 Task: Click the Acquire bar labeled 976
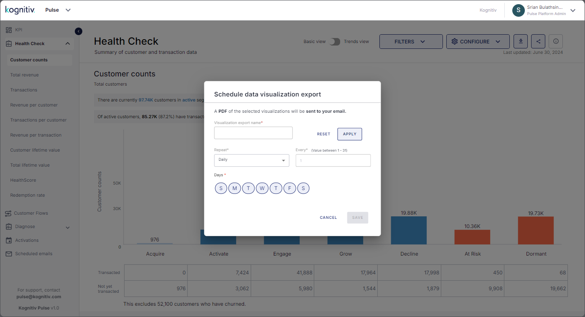coord(155,243)
